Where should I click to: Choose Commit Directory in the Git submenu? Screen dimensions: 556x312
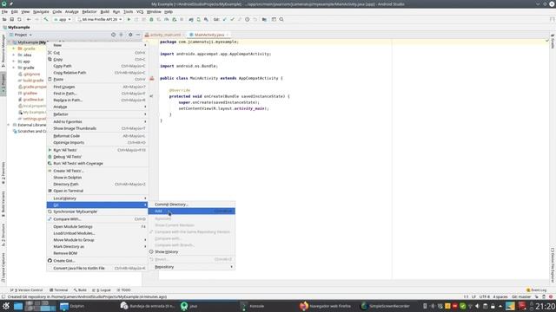point(191,205)
